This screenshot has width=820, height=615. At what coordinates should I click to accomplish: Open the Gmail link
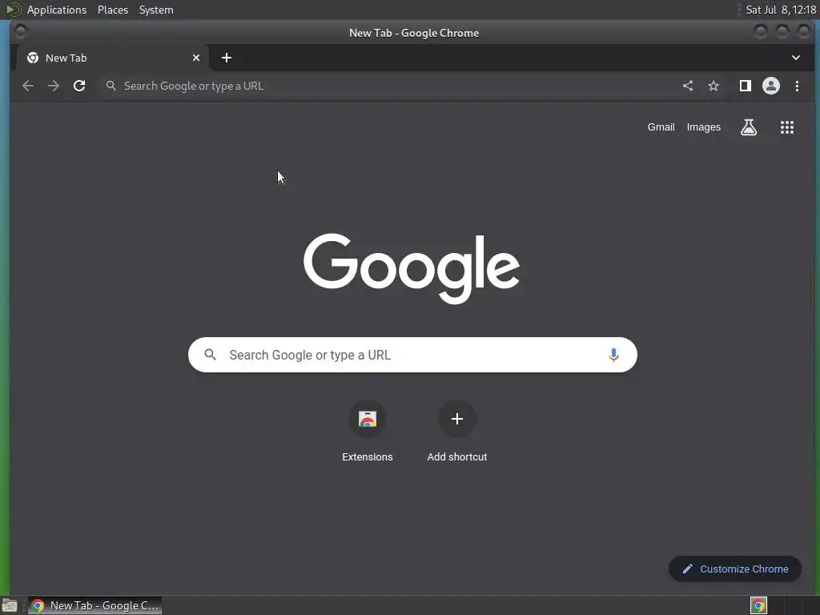point(661,127)
